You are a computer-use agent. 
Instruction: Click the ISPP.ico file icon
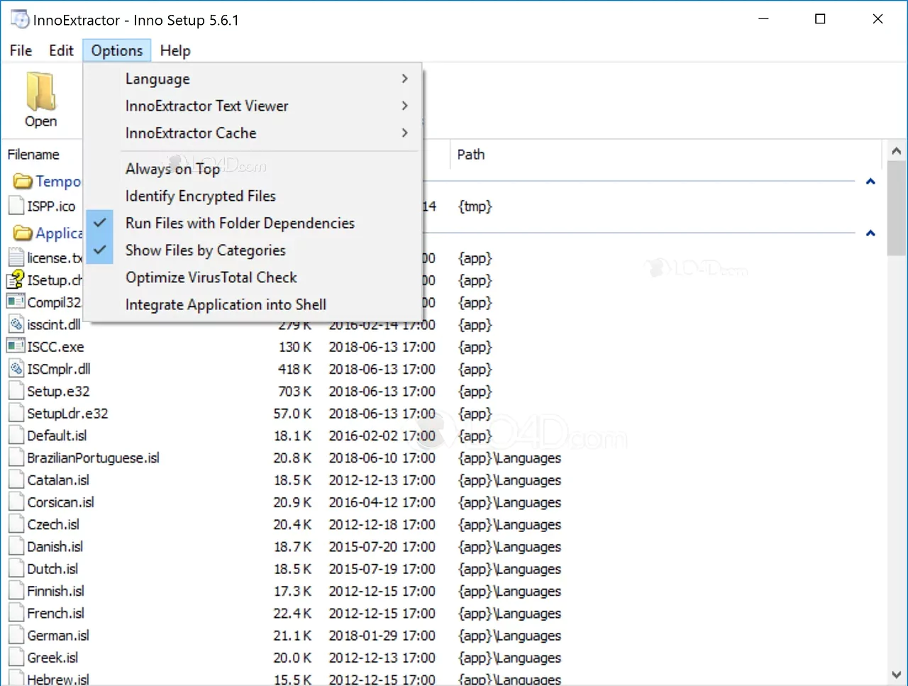[16, 206]
